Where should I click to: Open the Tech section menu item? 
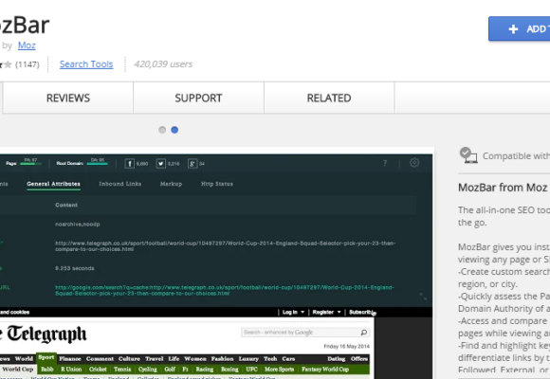point(270,359)
